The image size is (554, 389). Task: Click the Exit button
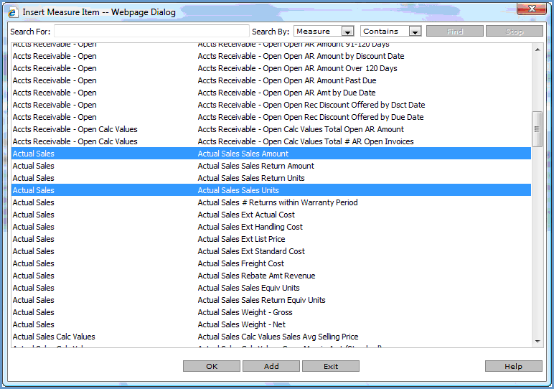click(330, 366)
